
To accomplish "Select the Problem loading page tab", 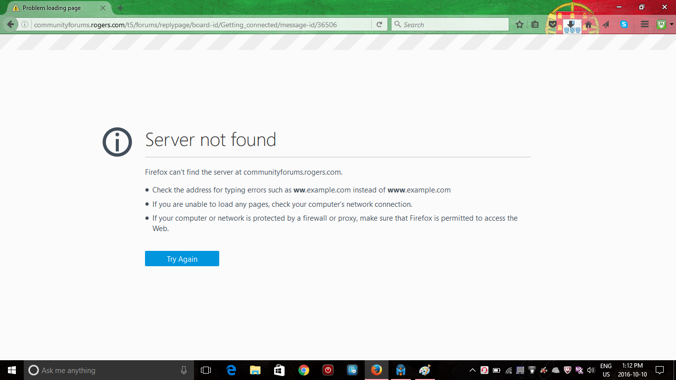I will pos(58,8).
